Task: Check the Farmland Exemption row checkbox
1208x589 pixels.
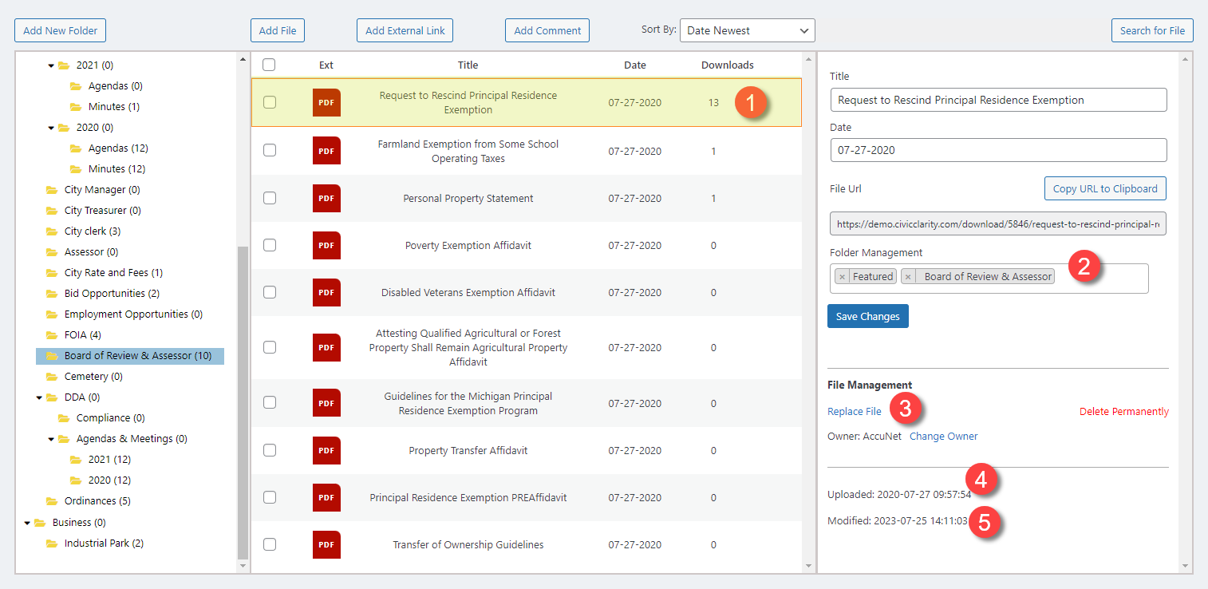Action: point(270,151)
